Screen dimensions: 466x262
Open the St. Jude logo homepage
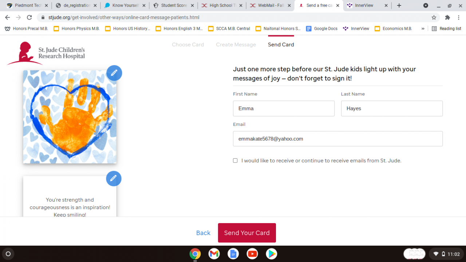[x=46, y=53]
